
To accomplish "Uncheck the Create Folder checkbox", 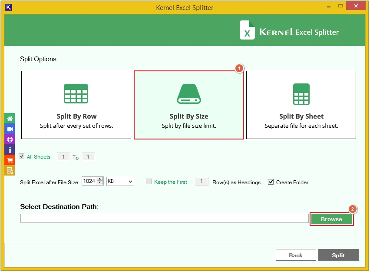I will pos(271,182).
